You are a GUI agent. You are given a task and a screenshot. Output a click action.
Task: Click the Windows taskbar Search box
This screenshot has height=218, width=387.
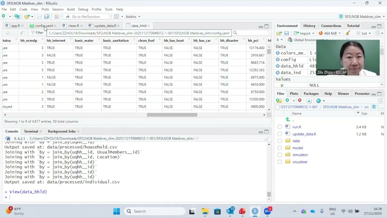(154, 211)
